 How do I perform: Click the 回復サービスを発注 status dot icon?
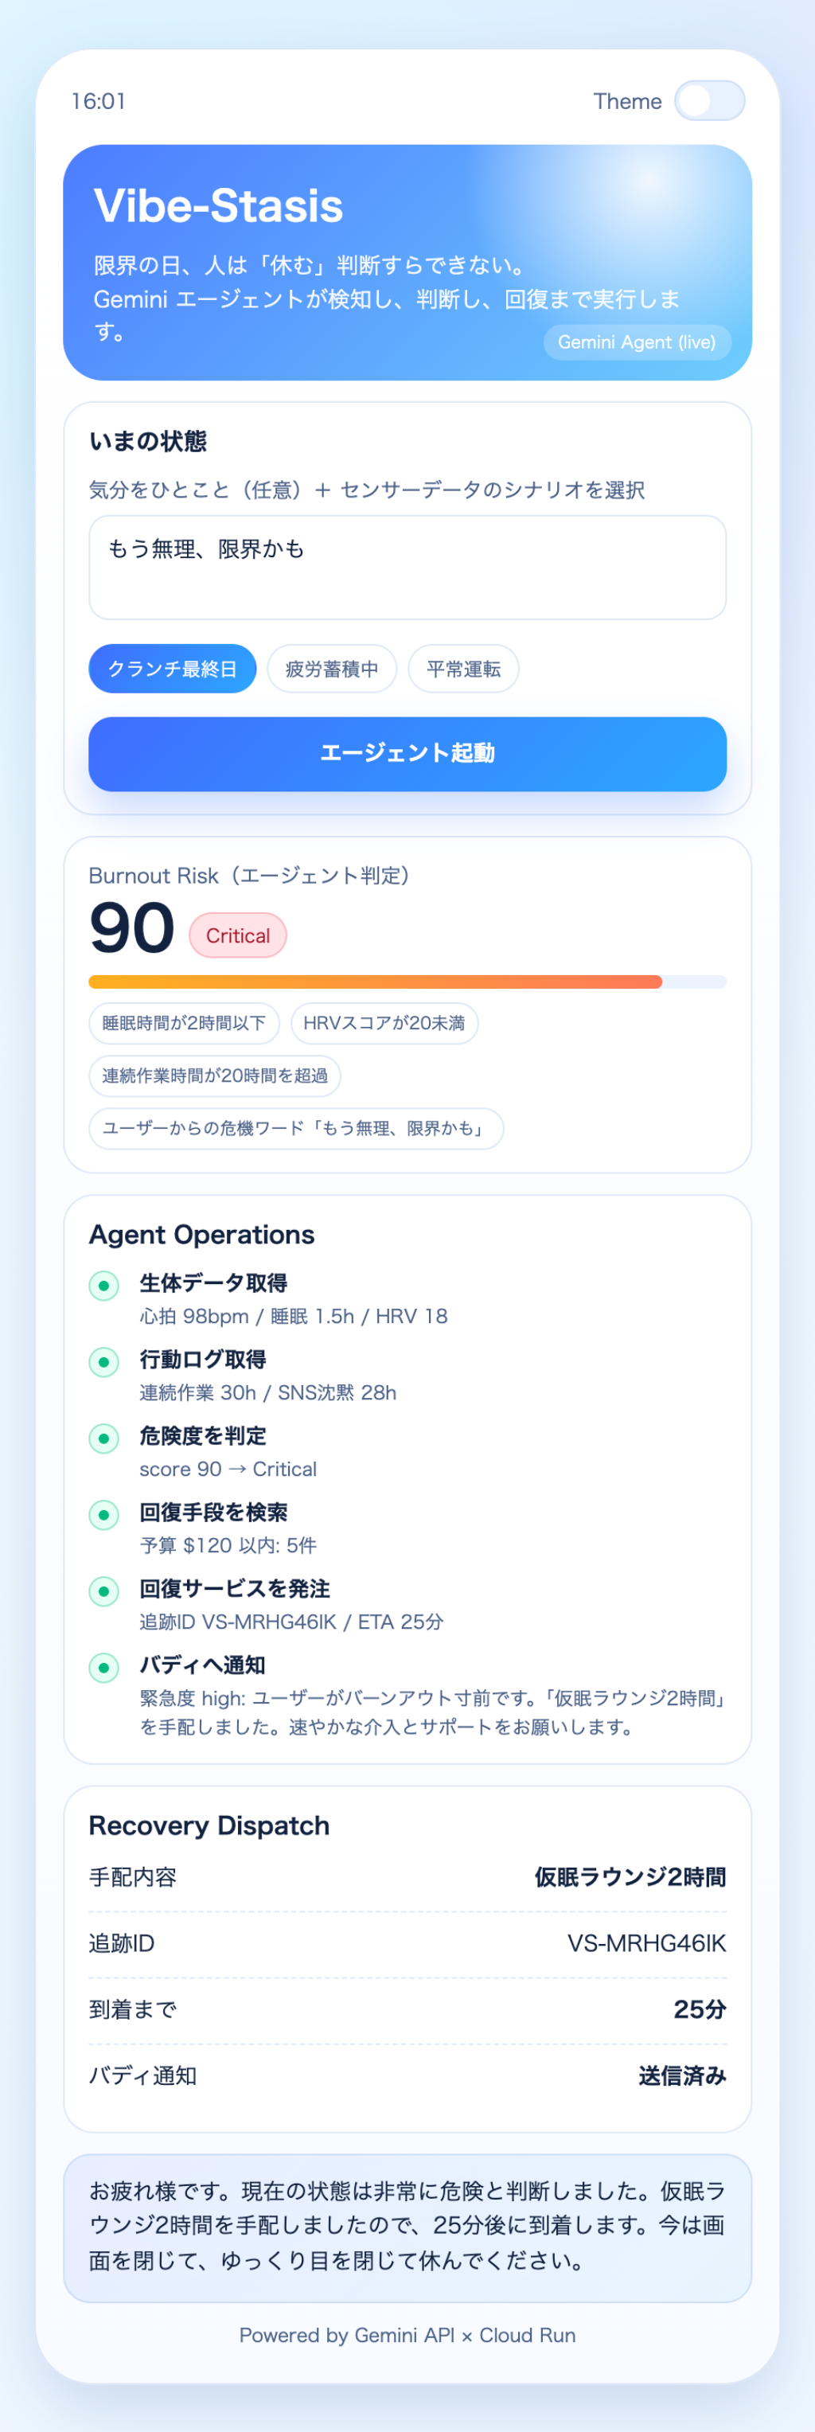[104, 1591]
